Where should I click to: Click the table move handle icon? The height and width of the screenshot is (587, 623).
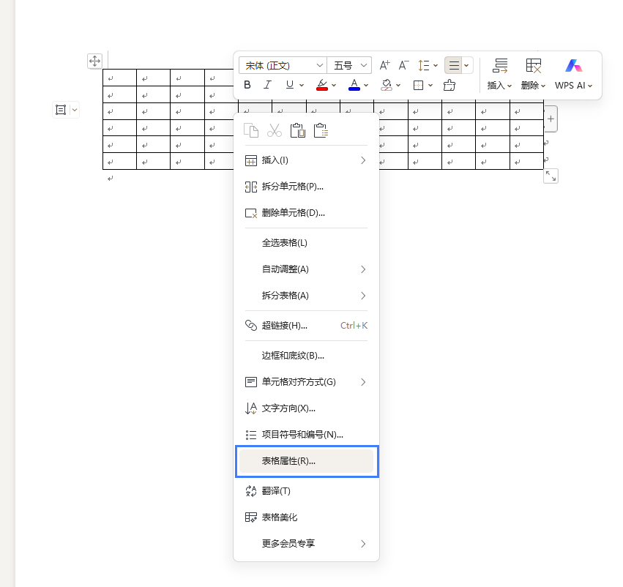(94, 61)
